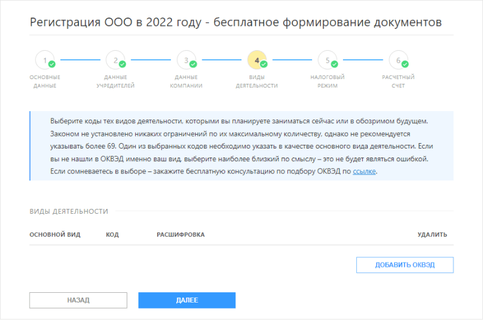This screenshot has height=320, width=483.
Task: Click the Удалить column header
Action: pos(432,235)
